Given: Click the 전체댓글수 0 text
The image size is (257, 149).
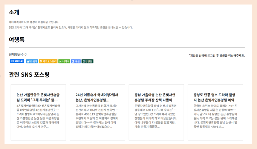Looking at the screenshot, I should 18,54.
